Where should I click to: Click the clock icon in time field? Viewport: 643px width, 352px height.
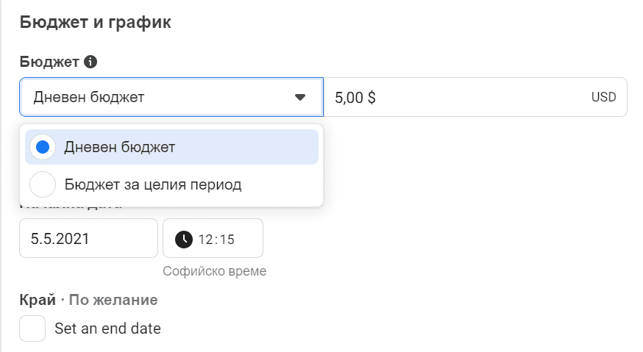click(184, 239)
